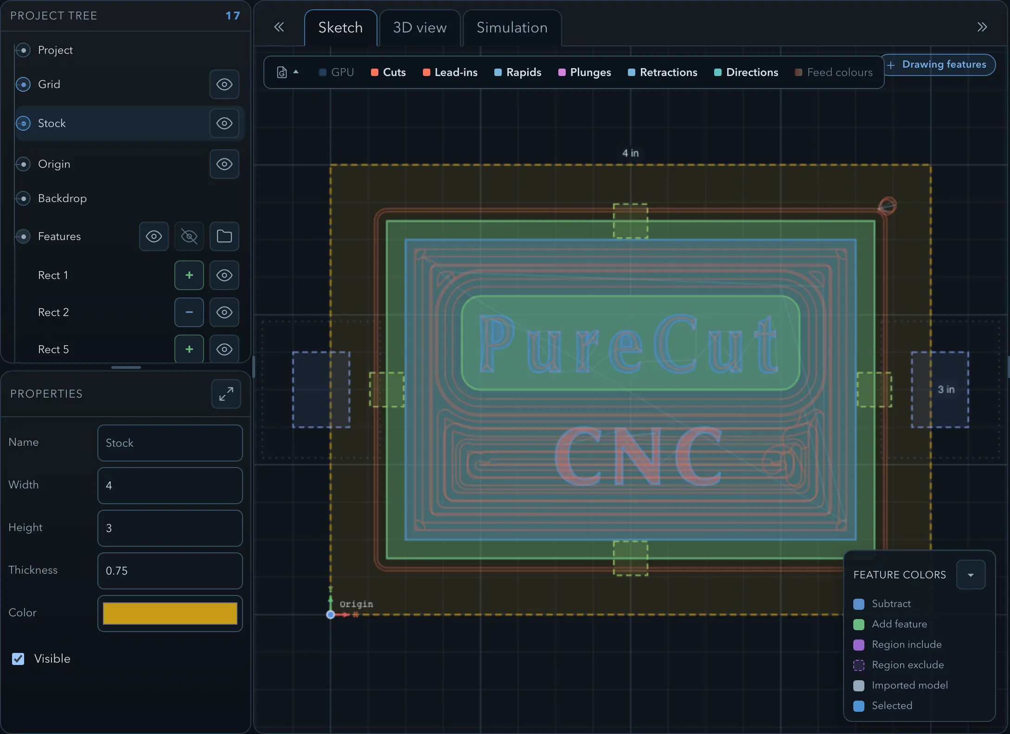Open the Stock color swatch picker

[170, 614]
